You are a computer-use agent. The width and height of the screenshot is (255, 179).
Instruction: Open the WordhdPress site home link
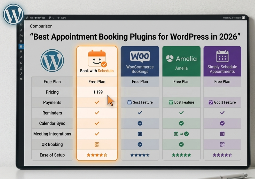coord(36,18)
